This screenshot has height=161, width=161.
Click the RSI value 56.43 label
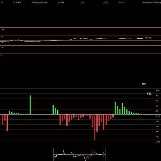coord(148,38)
